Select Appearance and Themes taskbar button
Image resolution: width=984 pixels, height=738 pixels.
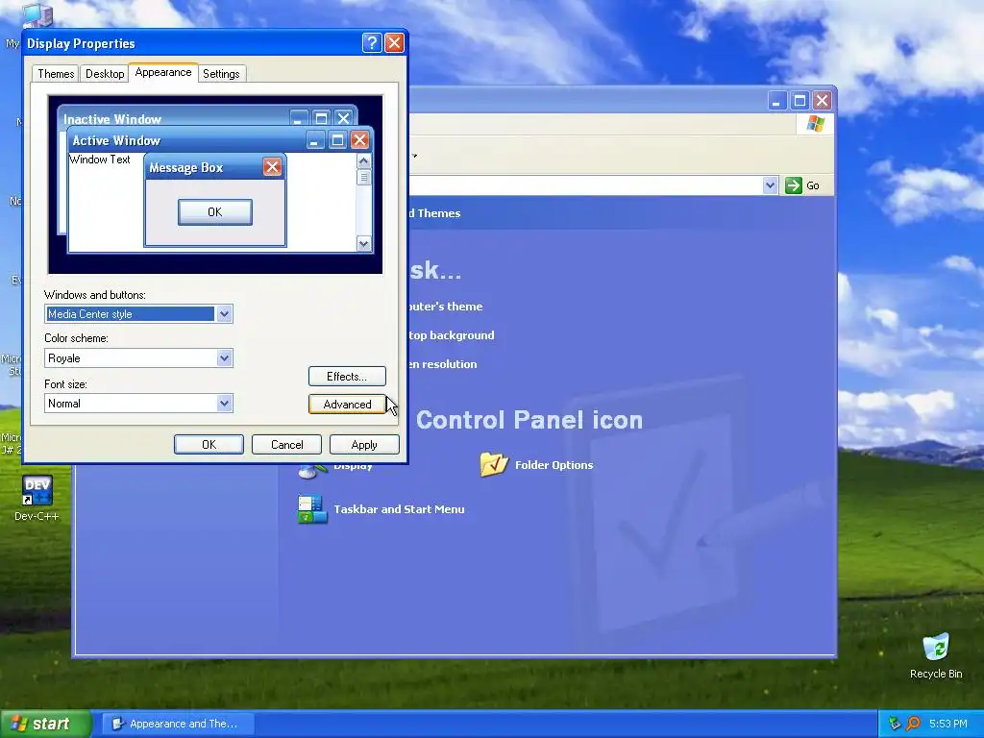click(178, 724)
